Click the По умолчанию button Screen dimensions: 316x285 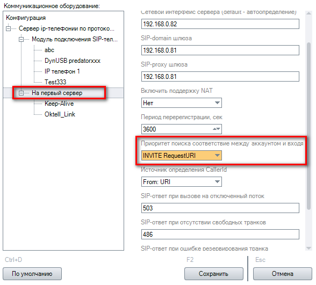[x=32, y=274]
